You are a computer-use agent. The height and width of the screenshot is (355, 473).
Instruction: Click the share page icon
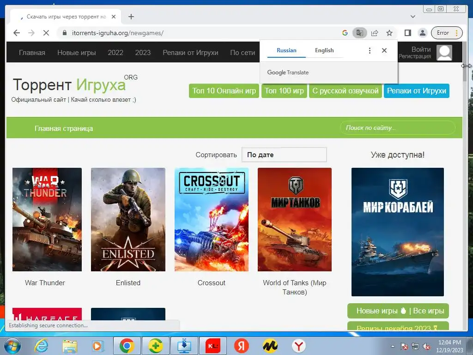pos(375,33)
